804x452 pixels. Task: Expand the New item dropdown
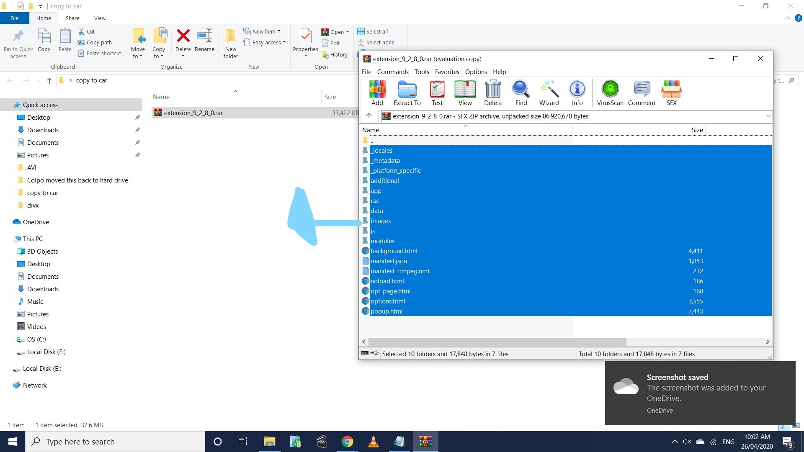click(279, 31)
